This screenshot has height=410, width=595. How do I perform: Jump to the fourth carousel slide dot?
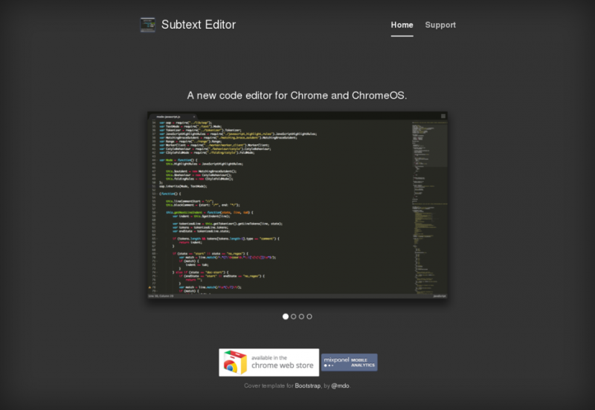click(x=310, y=316)
